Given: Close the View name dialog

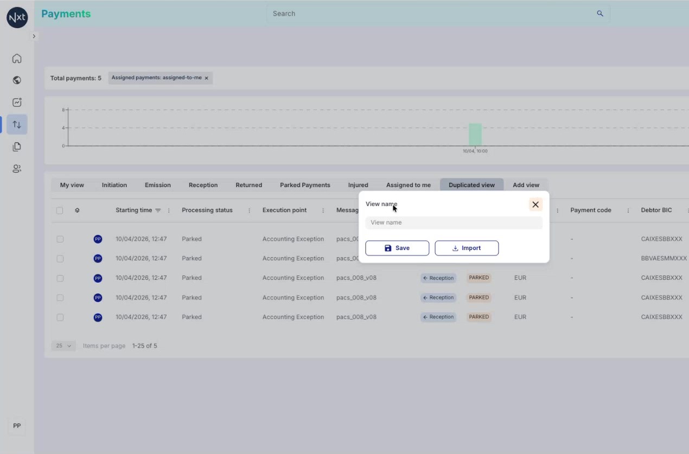Looking at the screenshot, I should (x=535, y=204).
